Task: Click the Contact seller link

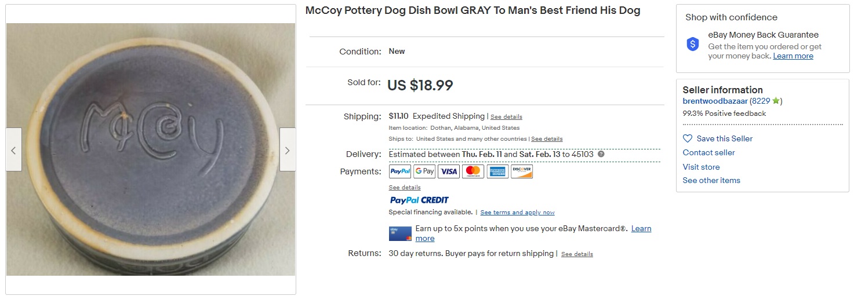Action: [708, 152]
